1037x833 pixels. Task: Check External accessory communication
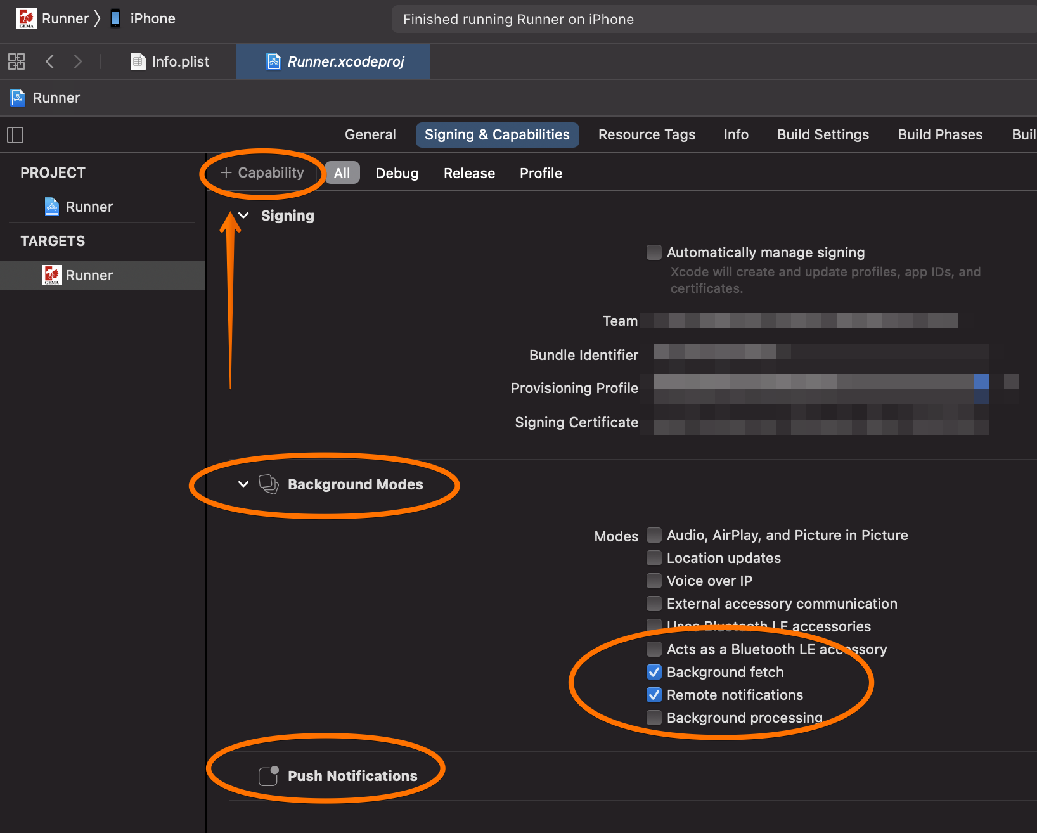[654, 604]
